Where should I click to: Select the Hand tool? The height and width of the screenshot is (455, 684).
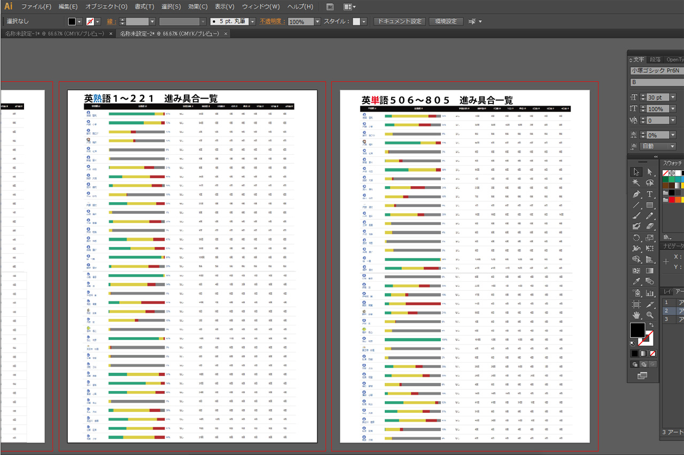tap(636, 315)
